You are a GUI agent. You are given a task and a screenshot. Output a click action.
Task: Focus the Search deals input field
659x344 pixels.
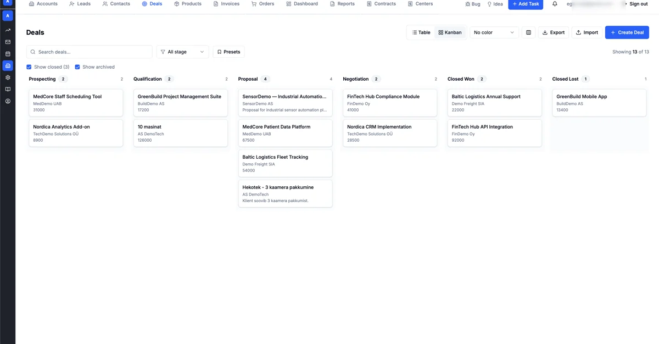click(x=90, y=52)
